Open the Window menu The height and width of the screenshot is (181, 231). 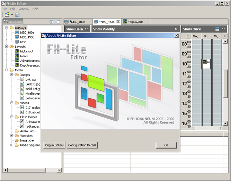[x=24, y=9]
